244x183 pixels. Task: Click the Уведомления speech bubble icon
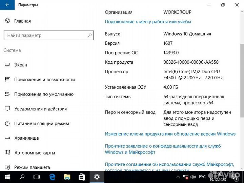pyautogui.click(x=7, y=108)
